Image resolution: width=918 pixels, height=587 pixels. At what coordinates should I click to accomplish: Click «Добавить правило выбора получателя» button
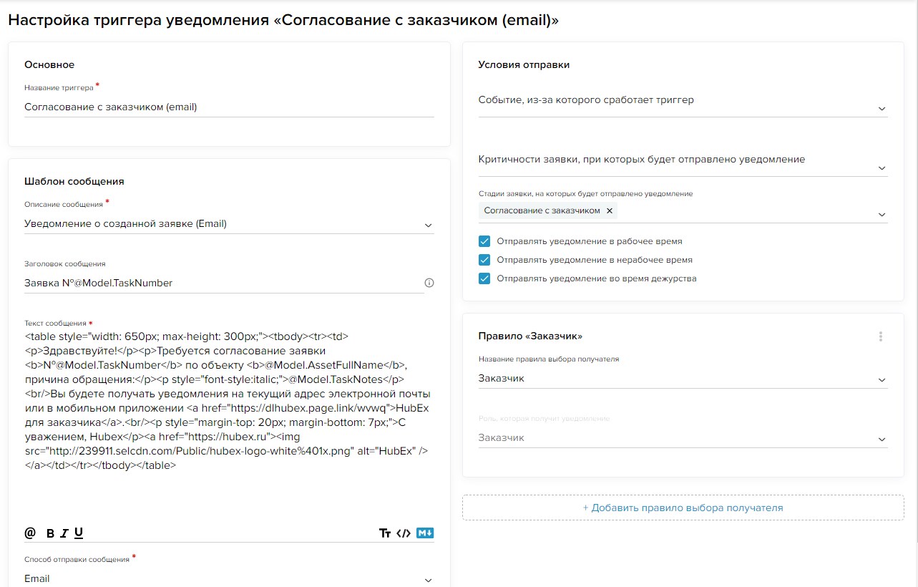coord(683,508)
